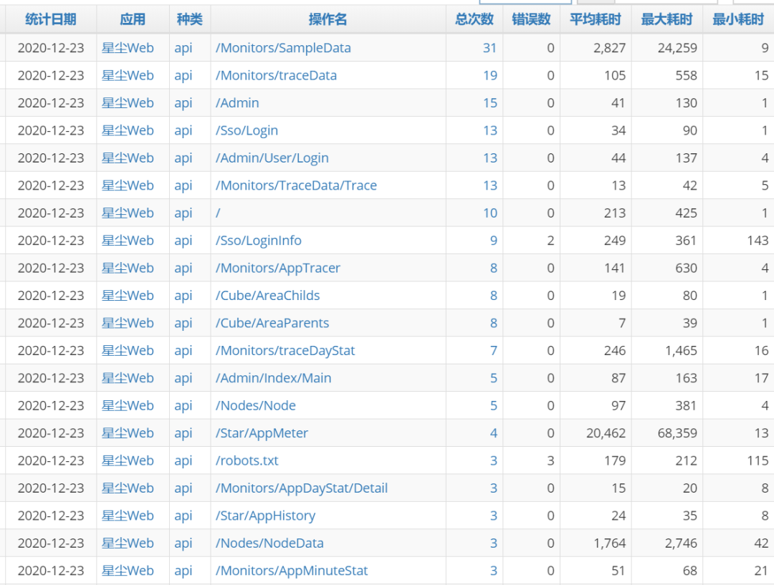Image resolution: width=774 pixels, height=585 pixels.
Task: Sort by the 平均耗时 column header
Action: (596, 19)
